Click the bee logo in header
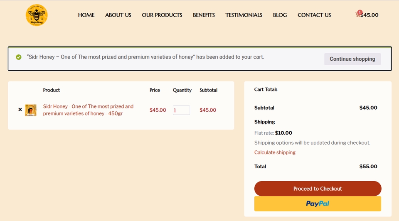 click(37, 15)
